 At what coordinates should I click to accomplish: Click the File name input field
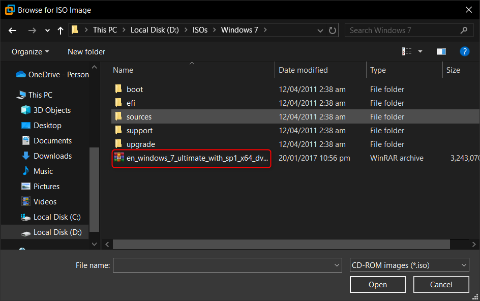227,265
